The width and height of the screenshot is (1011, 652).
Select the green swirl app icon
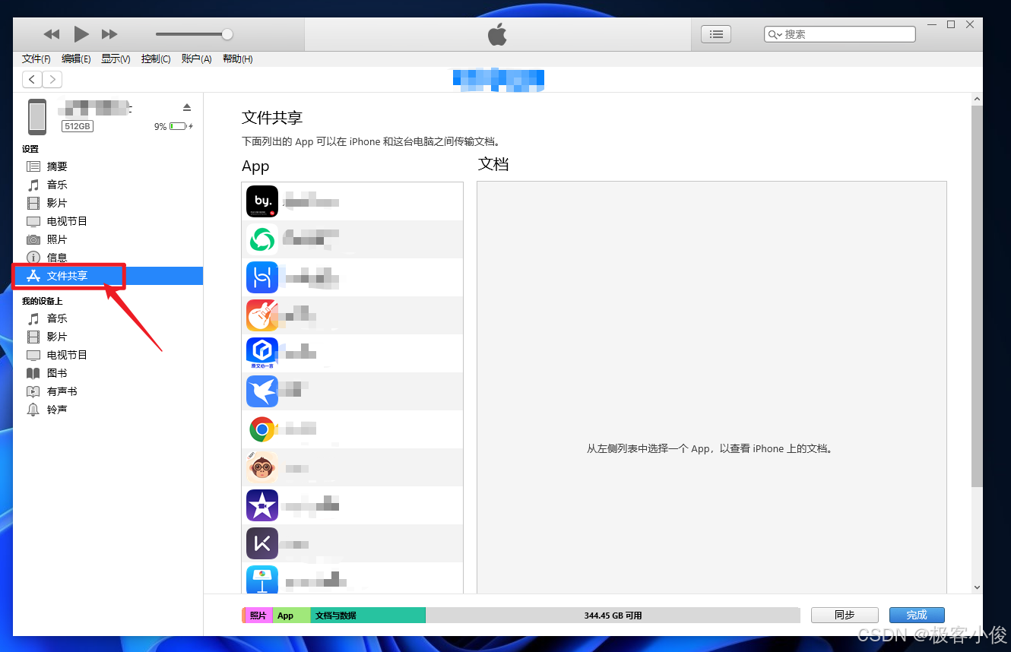[262, 239]
